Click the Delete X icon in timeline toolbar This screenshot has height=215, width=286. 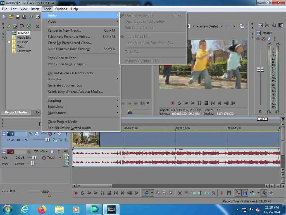(x=180, y=193)
